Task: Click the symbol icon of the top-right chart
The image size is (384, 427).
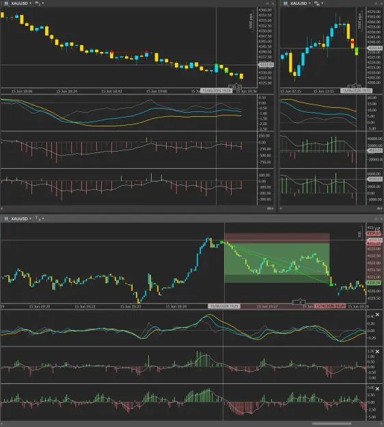Action: (x=286, y=3)
